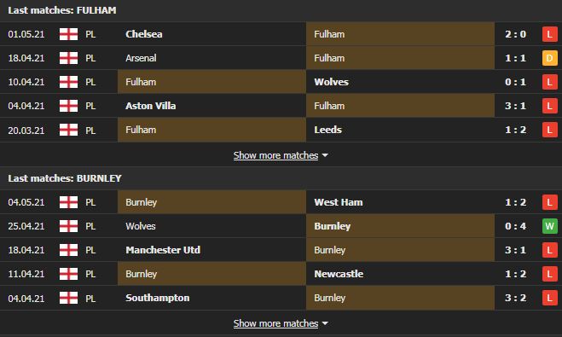Click L badge on Fulham vs Leeds row
The width and height of the screenshot is (562, 337).
click(549, 130)
